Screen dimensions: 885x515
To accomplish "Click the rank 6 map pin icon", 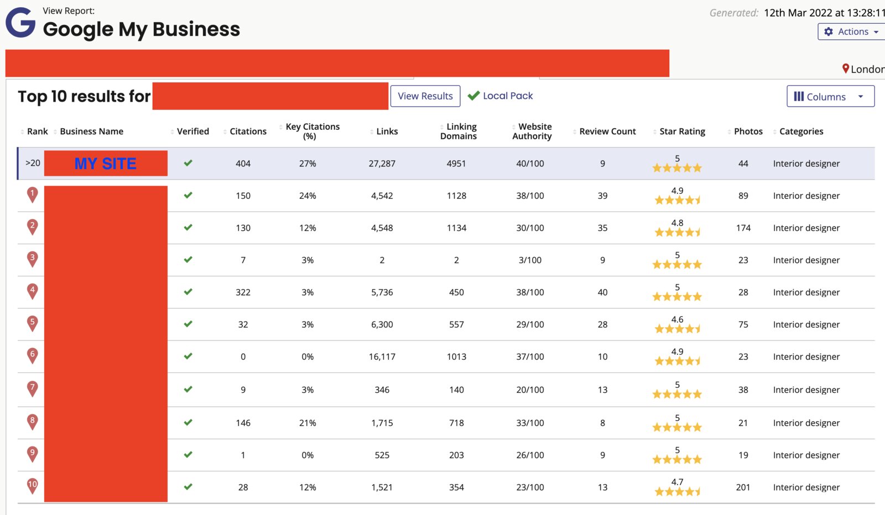I will click(33, 356).
